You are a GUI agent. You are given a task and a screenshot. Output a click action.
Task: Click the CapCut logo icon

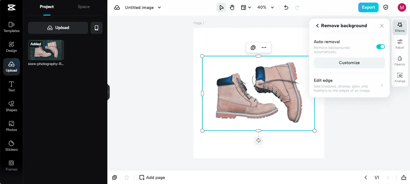[11, 7]
